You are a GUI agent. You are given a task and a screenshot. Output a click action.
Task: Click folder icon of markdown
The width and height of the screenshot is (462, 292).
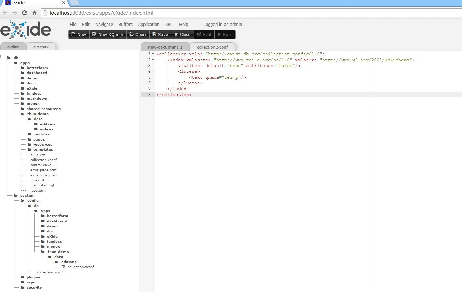point(22,98)
